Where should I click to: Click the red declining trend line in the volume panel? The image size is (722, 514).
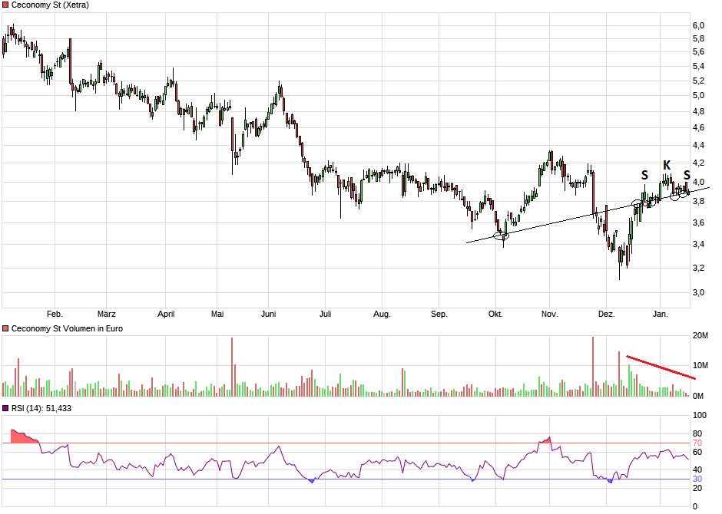pyautogui.click(x=661, y=367)
